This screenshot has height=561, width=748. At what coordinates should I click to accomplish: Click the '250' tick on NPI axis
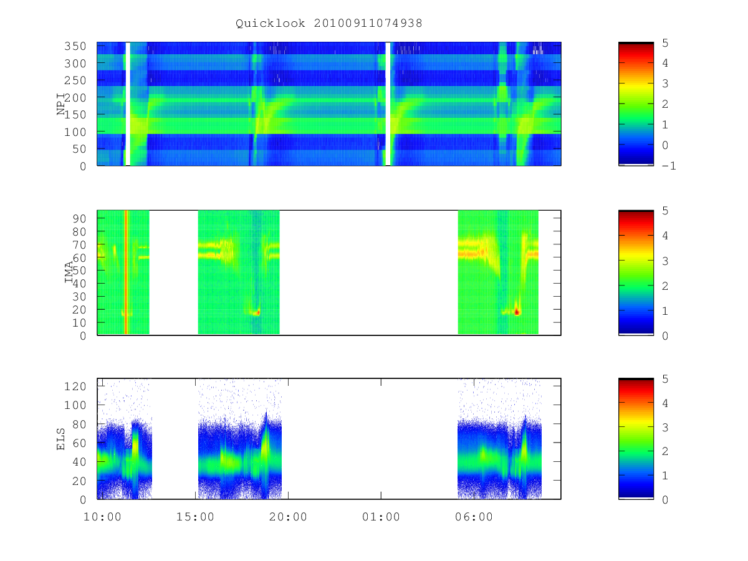point(75,81)
